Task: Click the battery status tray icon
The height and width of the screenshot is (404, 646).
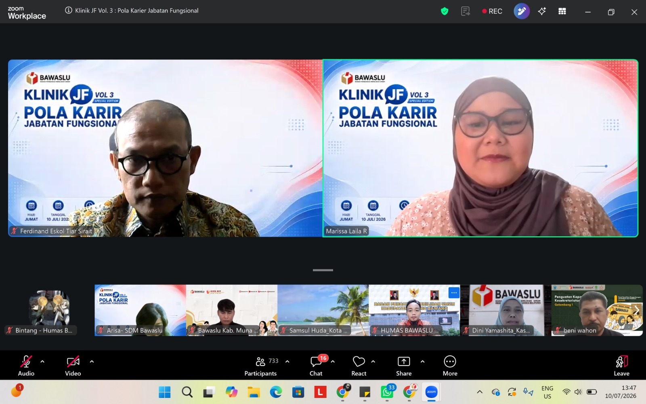Action: point(592,392)
